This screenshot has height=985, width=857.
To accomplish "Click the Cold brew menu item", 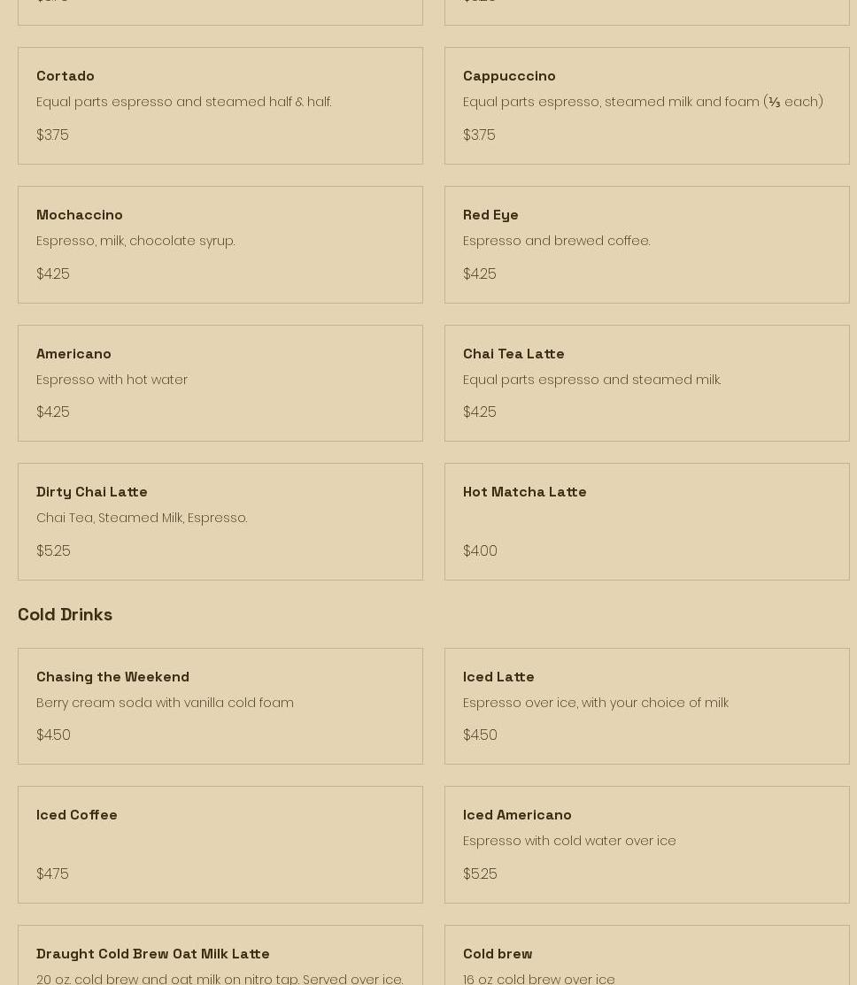I will coord(498,954).
